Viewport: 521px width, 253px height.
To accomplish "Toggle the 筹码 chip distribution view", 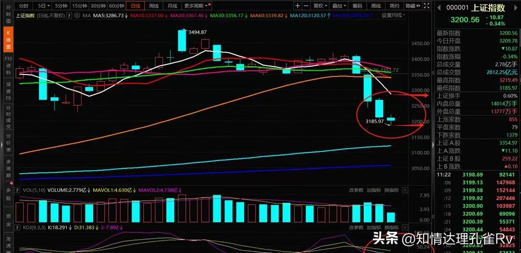I will [357, 6].
